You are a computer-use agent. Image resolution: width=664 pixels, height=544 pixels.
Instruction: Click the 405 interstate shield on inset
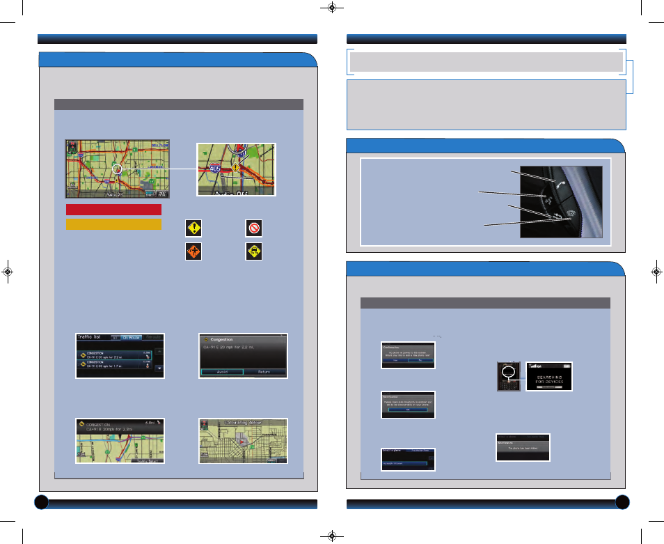click(x=215, y=169)
